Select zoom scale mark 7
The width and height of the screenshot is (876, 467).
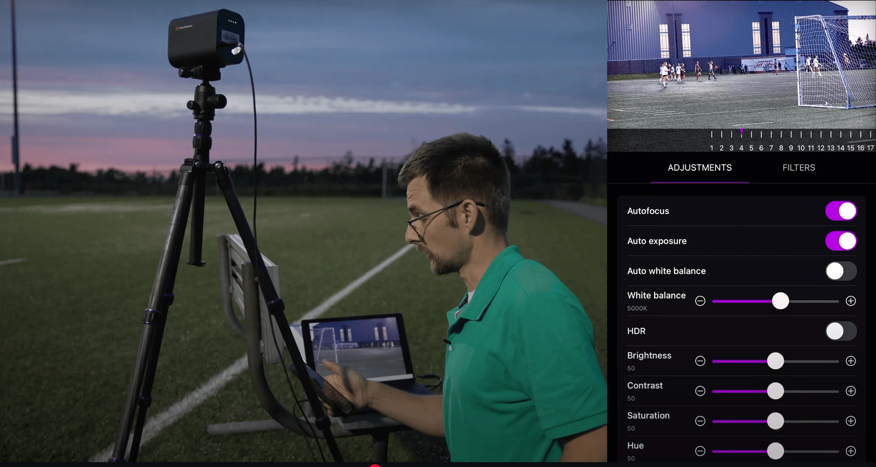click(771, 148)
